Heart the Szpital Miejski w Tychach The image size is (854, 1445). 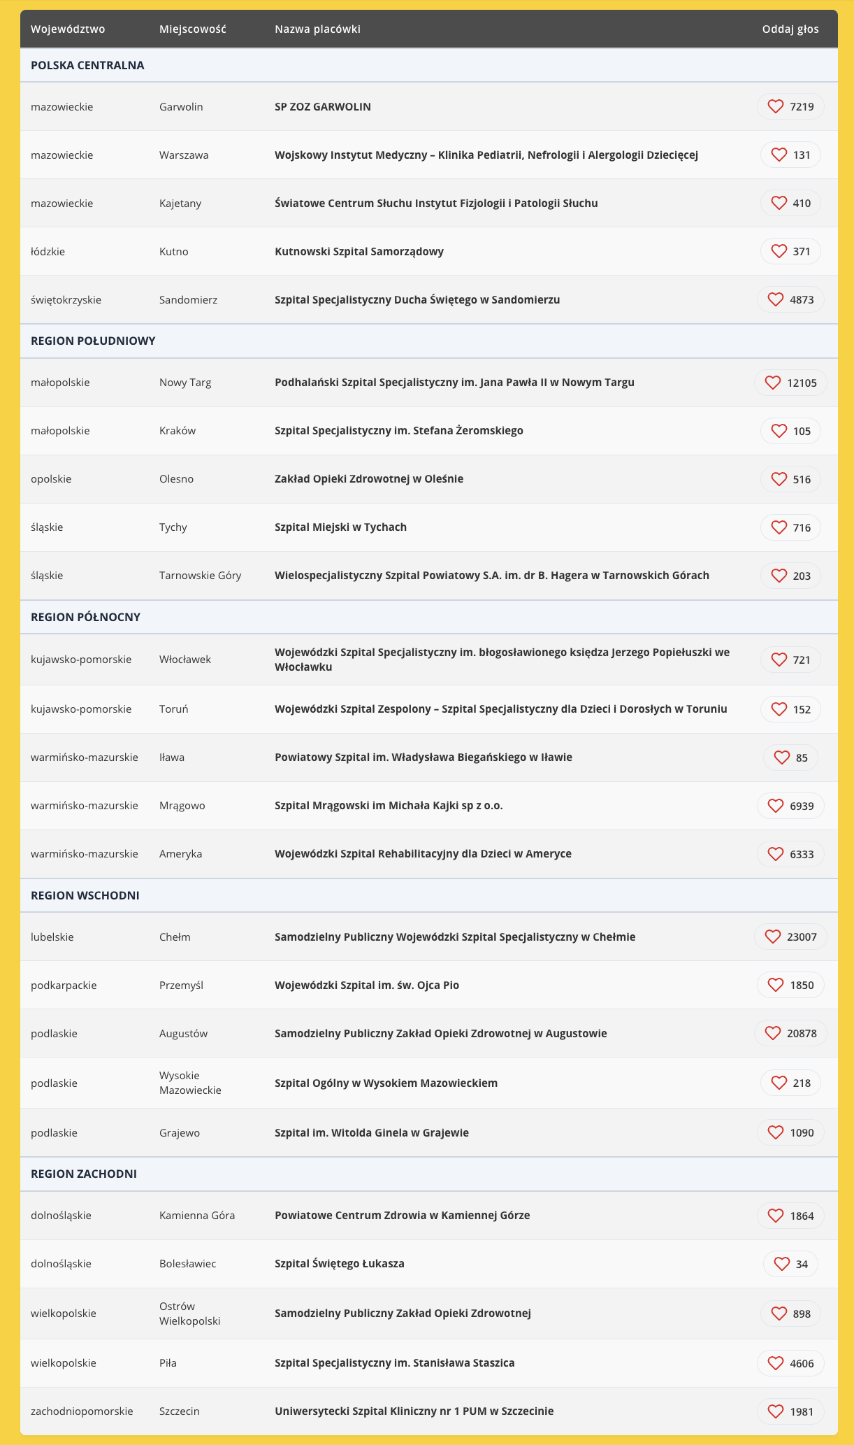[779, 527]
